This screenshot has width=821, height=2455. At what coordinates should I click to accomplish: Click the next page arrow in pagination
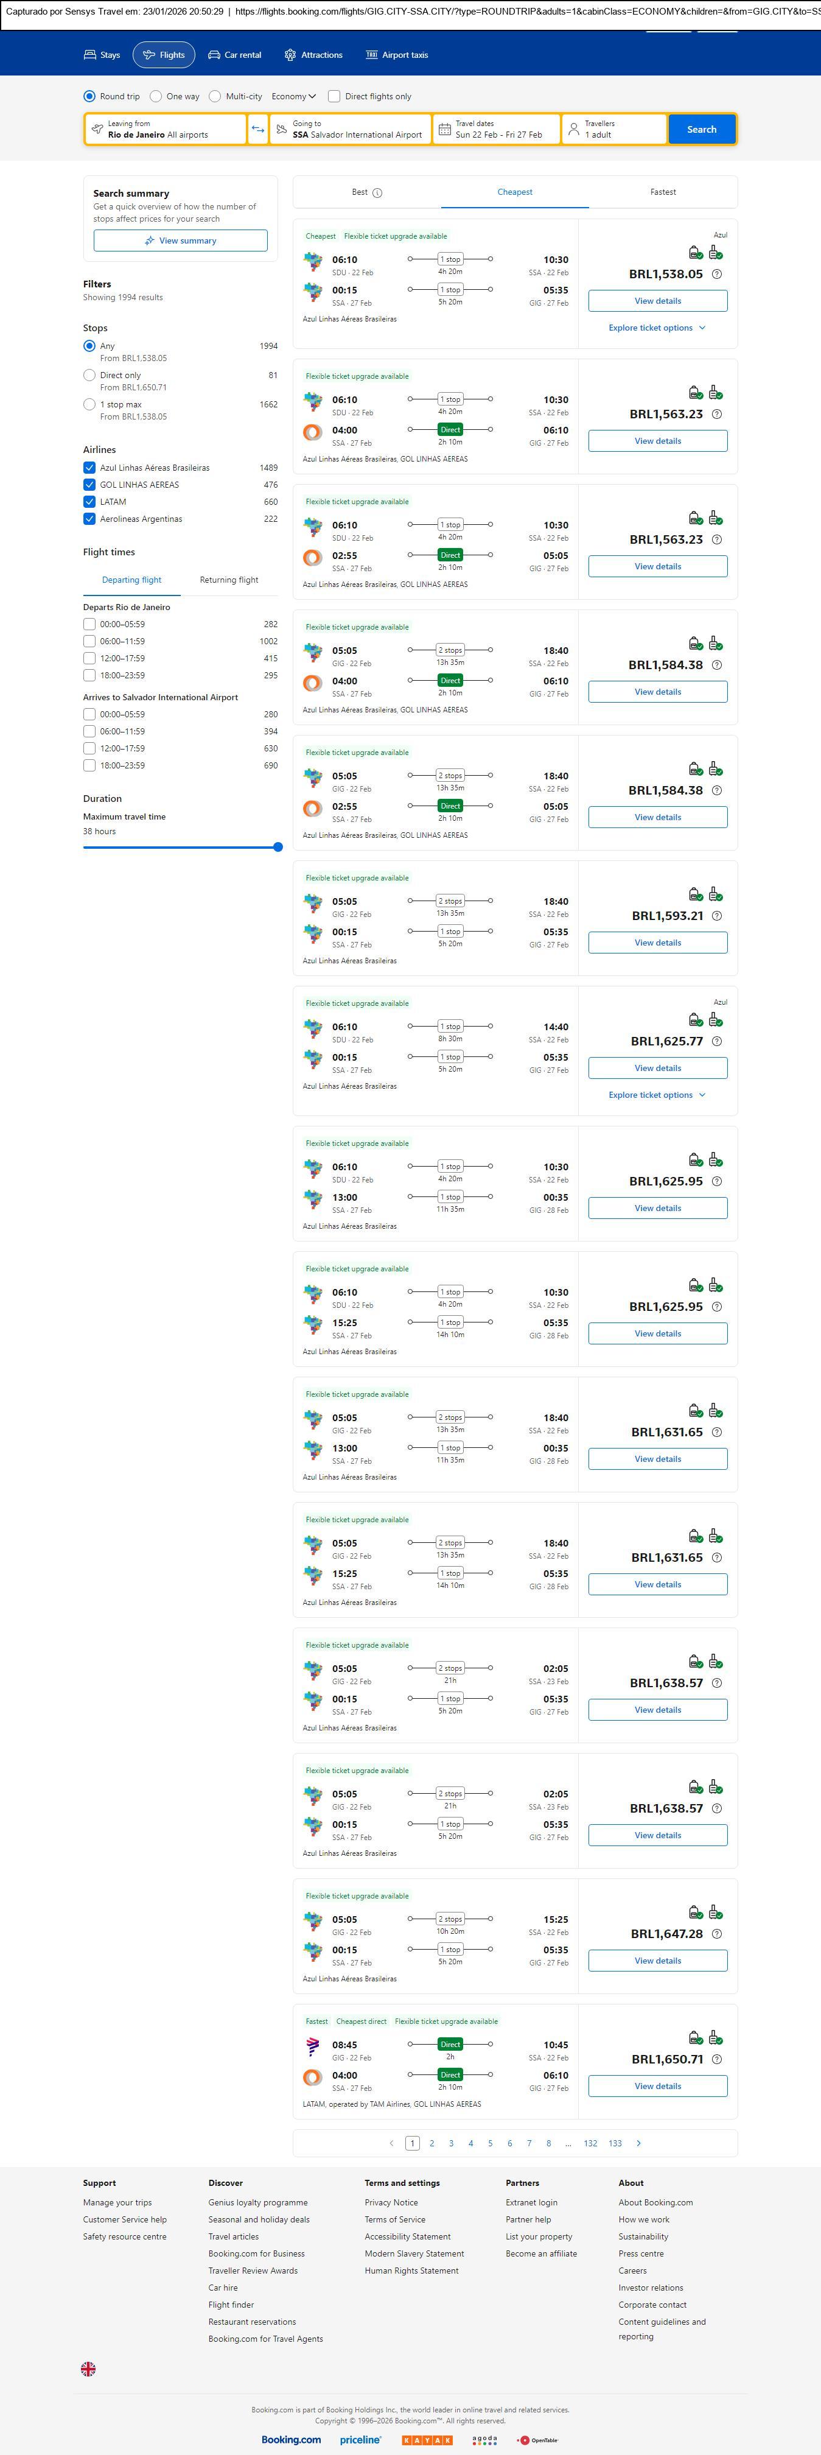638,2143
